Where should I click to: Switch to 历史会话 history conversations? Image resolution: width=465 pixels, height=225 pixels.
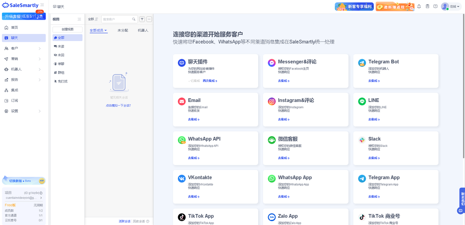[x=139, y=222]
